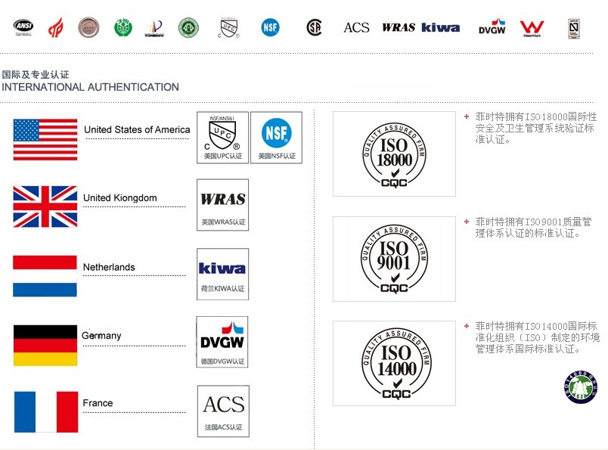Open the 美国UPC认证 certification badge
Viewport: 608px width, 450px height.
(x=222, y=138)
